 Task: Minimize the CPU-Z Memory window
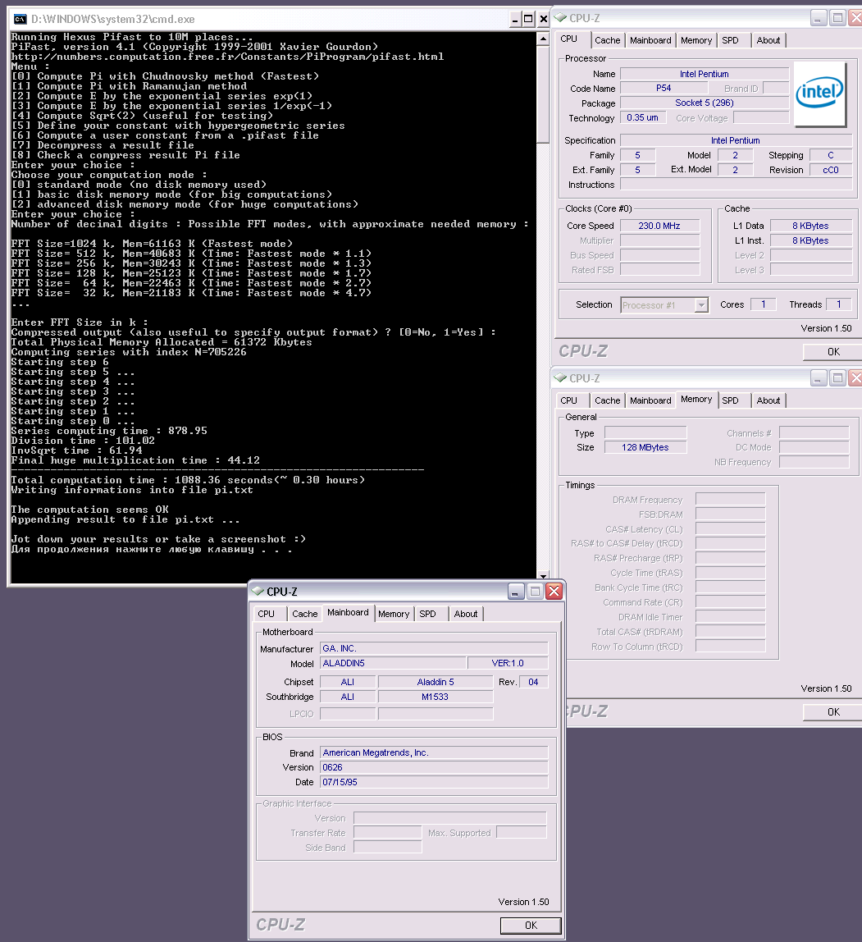click(x=819, y=378)
